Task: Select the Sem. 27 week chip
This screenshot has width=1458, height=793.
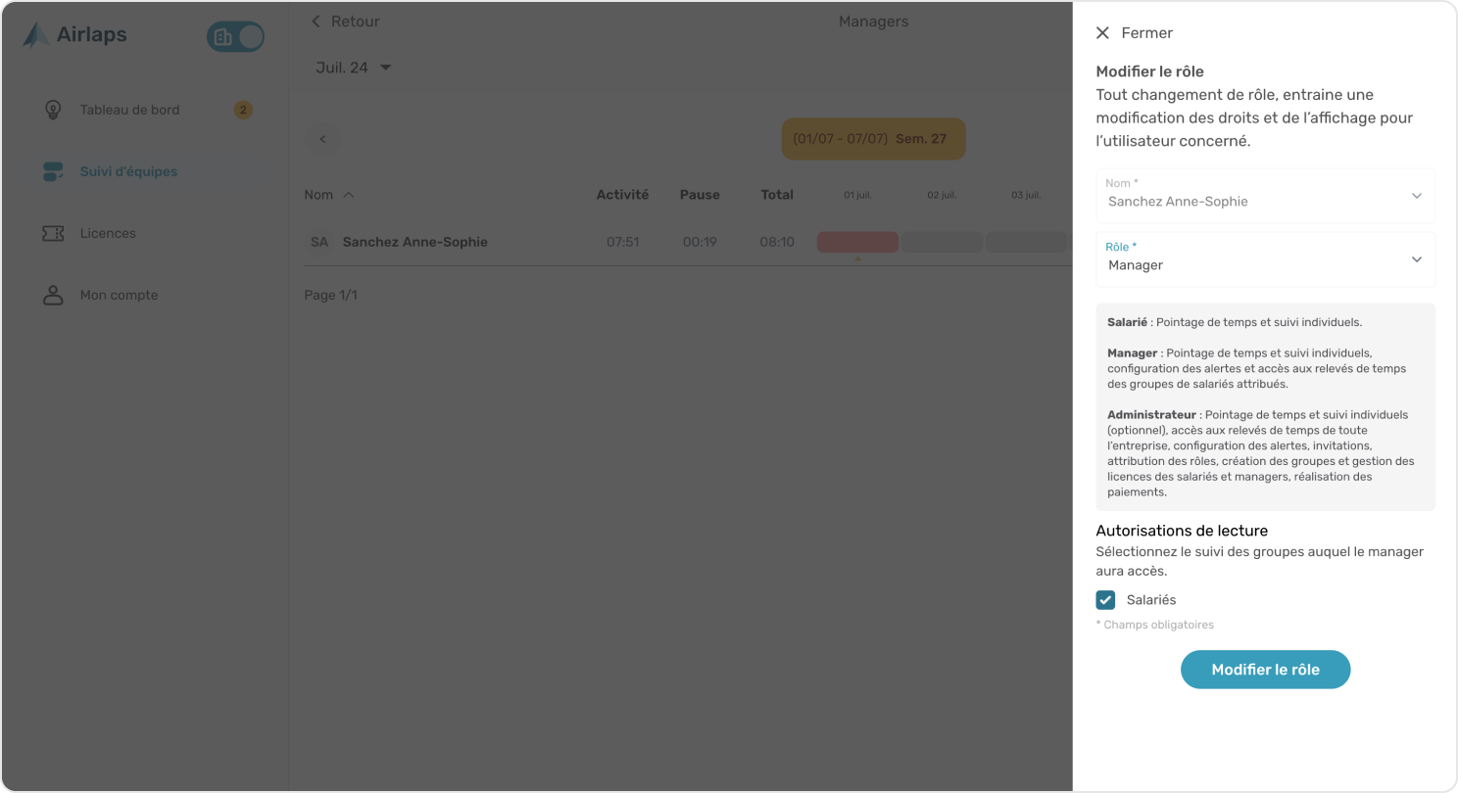Action: click(x=873, y=139)
